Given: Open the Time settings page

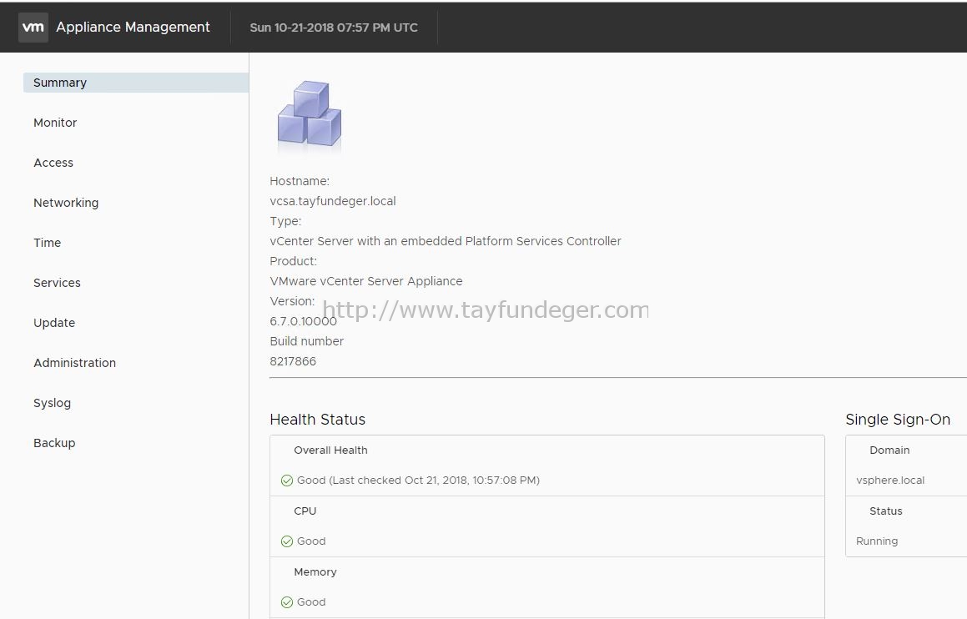Looking at the screenshot, I should click(x=47, y=243).
